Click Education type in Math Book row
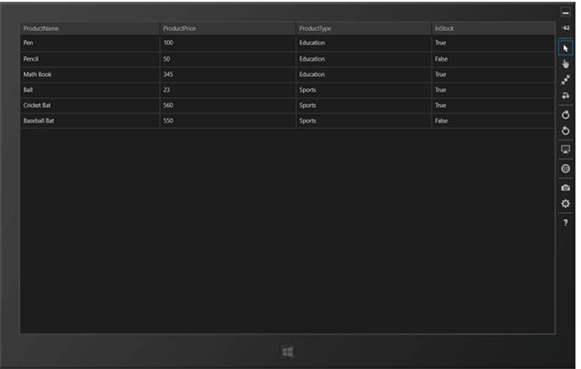 click(x=363, y=74)
